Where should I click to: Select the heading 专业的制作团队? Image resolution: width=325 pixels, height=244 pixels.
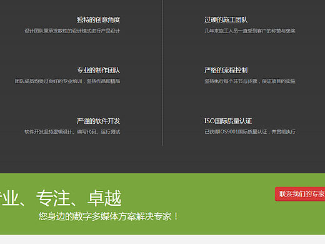98,70
